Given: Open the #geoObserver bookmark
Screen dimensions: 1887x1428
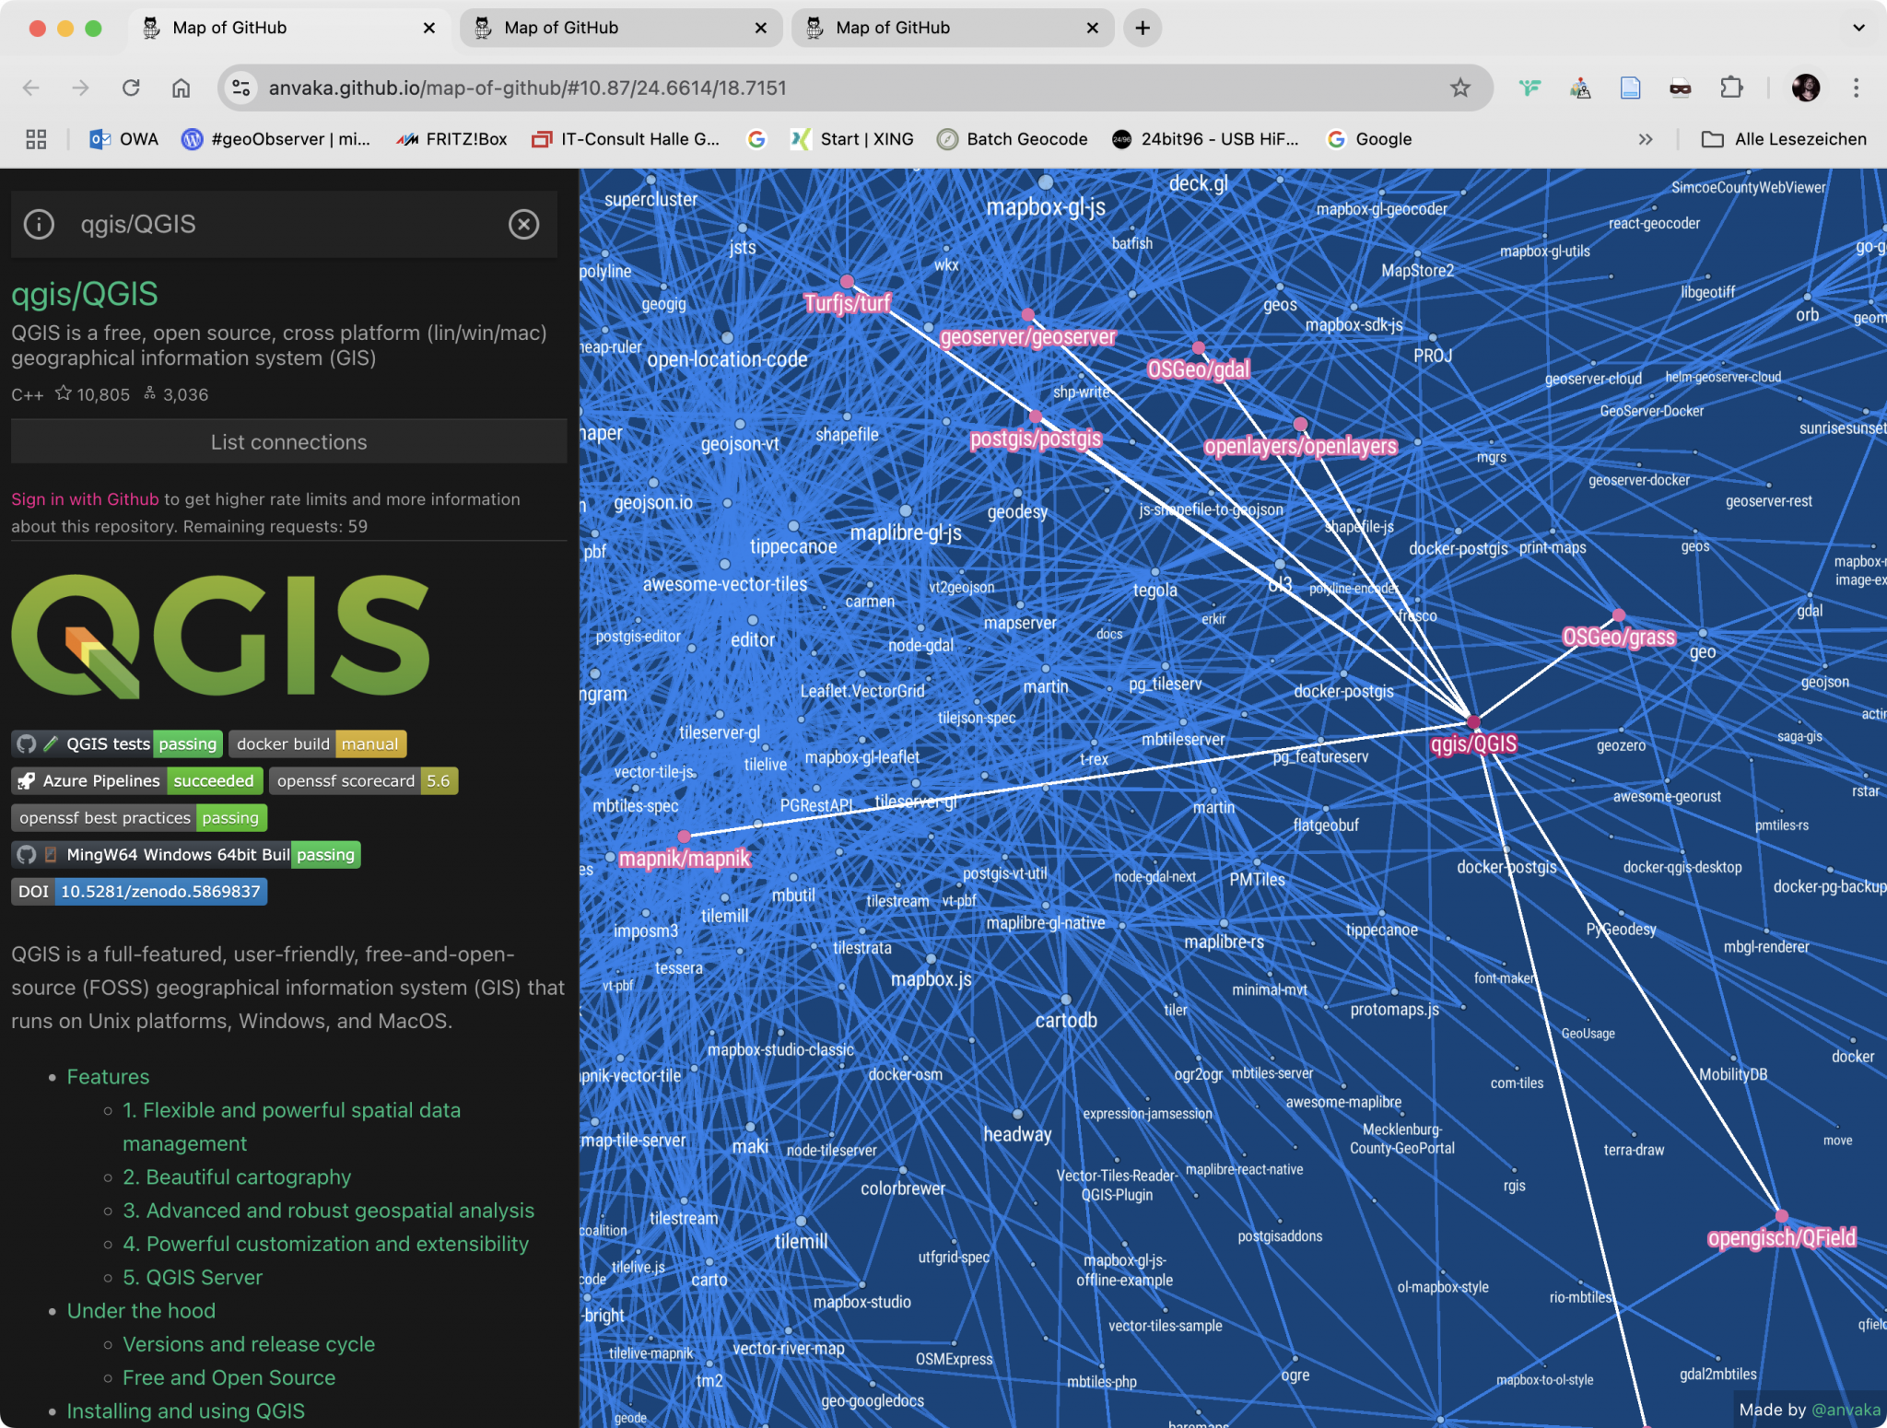Looking at the screenshot, I should coord(275,139).
